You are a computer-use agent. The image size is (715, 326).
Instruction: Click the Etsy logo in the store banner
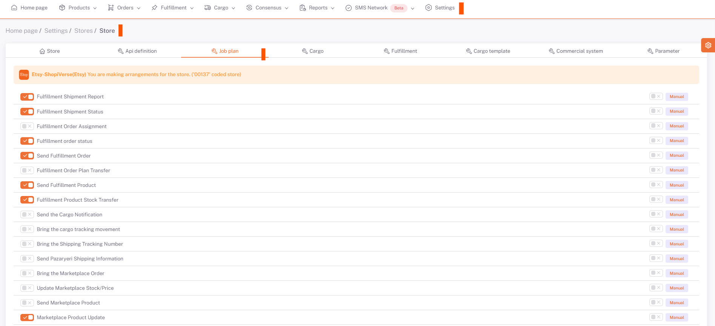24,75
